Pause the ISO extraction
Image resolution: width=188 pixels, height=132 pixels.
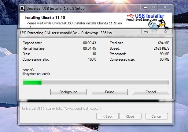click(109, 92)
